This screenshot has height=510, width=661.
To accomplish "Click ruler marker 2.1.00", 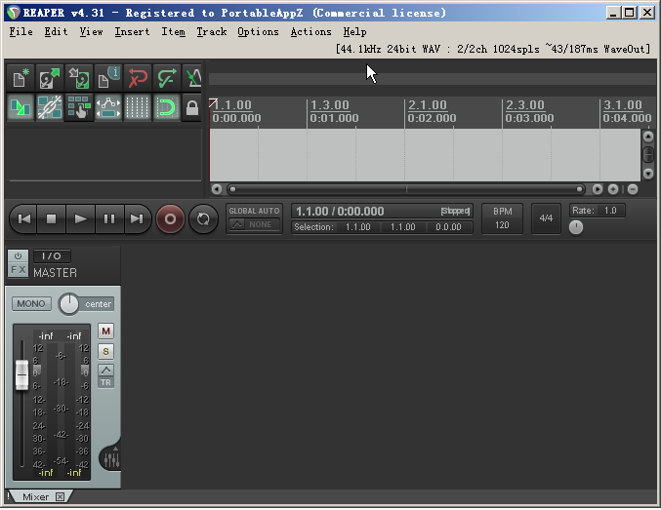I will click(x=427, y=105).
